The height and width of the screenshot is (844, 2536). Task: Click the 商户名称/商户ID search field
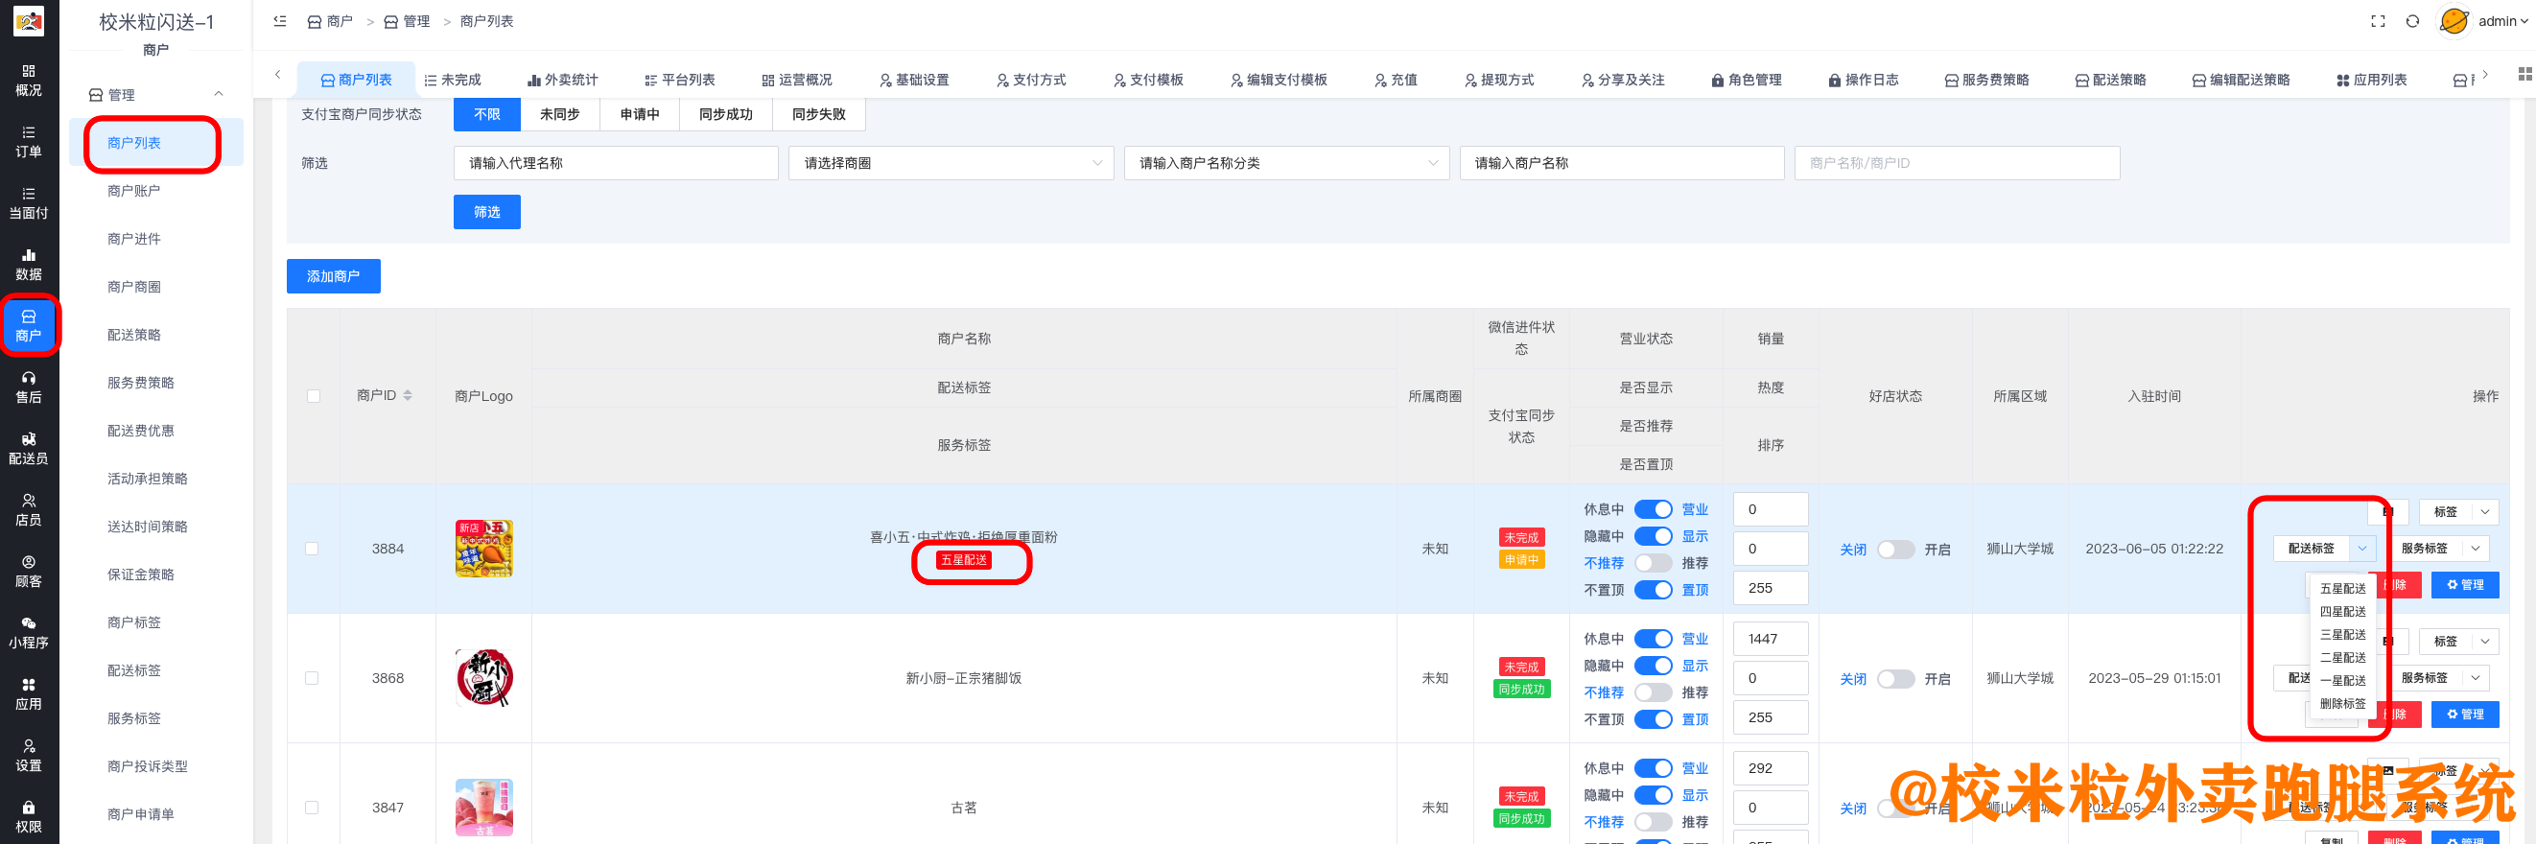coord(1956,163)
